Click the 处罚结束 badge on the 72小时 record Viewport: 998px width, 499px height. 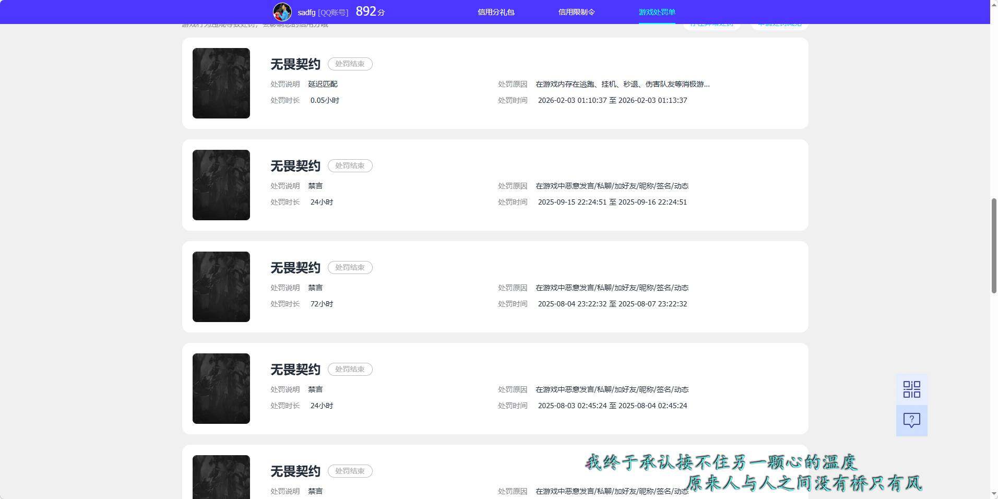pos(350,267)
